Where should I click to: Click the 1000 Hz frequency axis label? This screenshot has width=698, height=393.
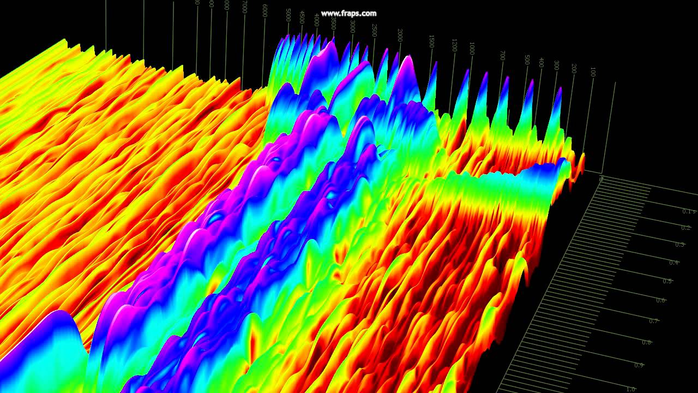pos(472,48)
